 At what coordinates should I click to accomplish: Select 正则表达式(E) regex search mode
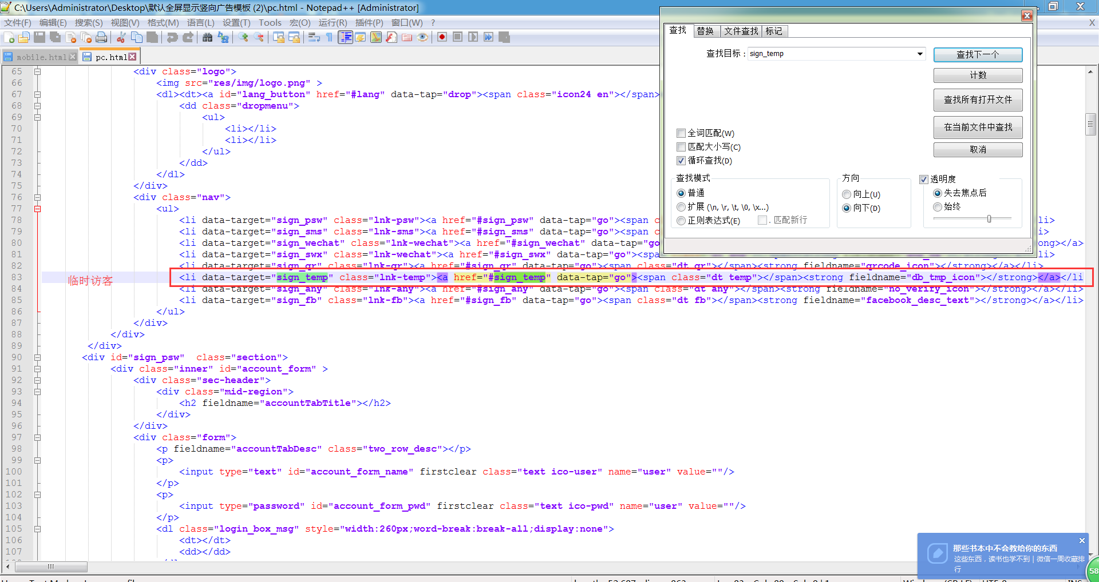[x=681, y=221]
